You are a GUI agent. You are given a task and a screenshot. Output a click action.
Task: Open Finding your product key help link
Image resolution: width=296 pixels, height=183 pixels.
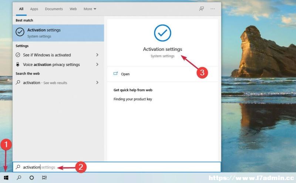click(133, 99)
